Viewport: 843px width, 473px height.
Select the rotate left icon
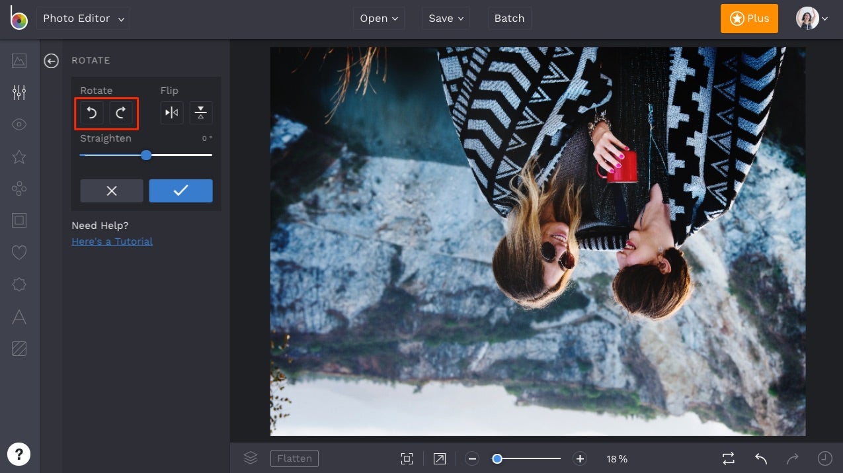[x=91, y=113]
